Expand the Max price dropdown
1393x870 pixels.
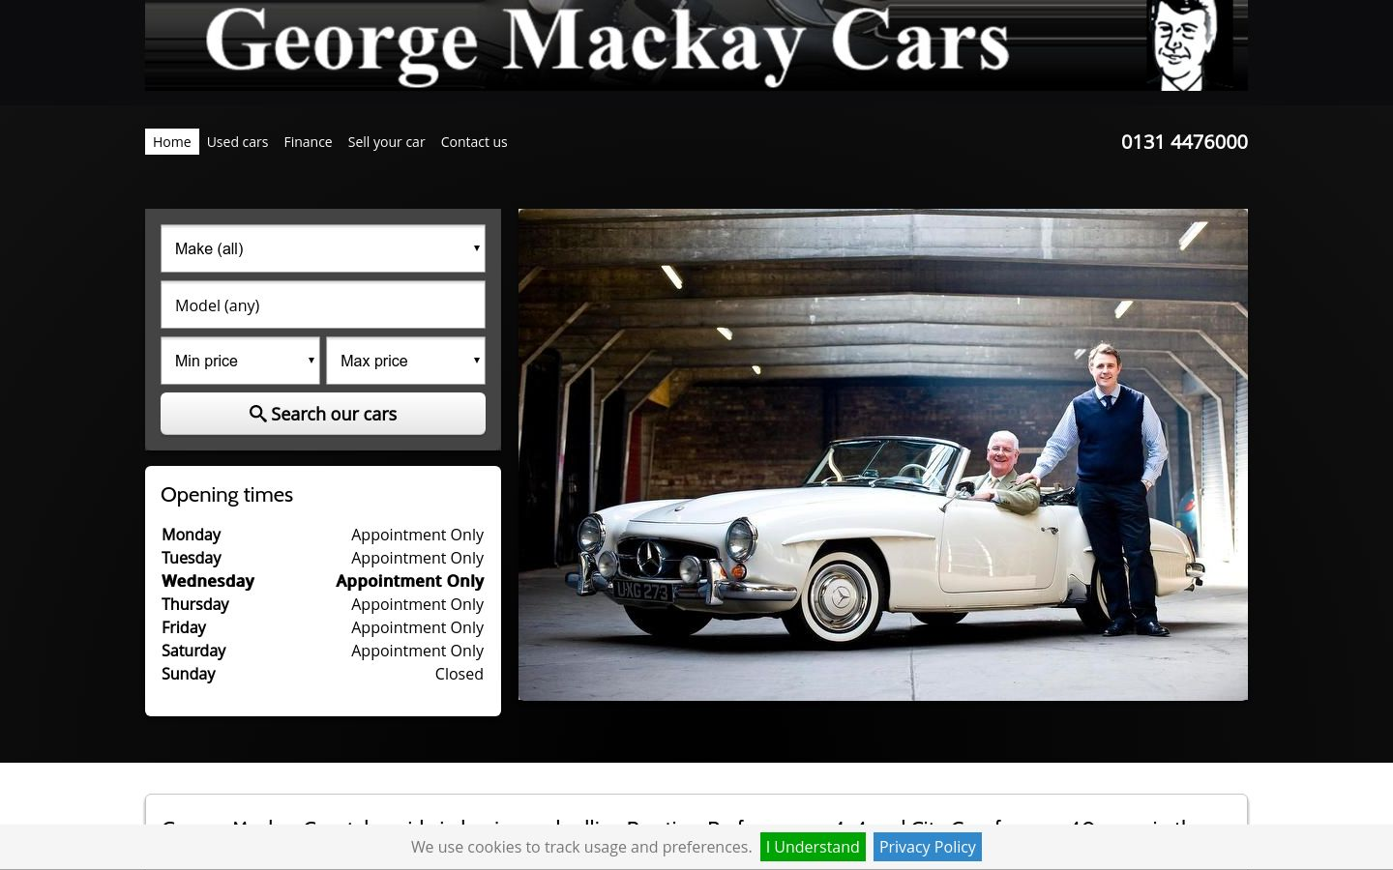(x=405, y=361)
